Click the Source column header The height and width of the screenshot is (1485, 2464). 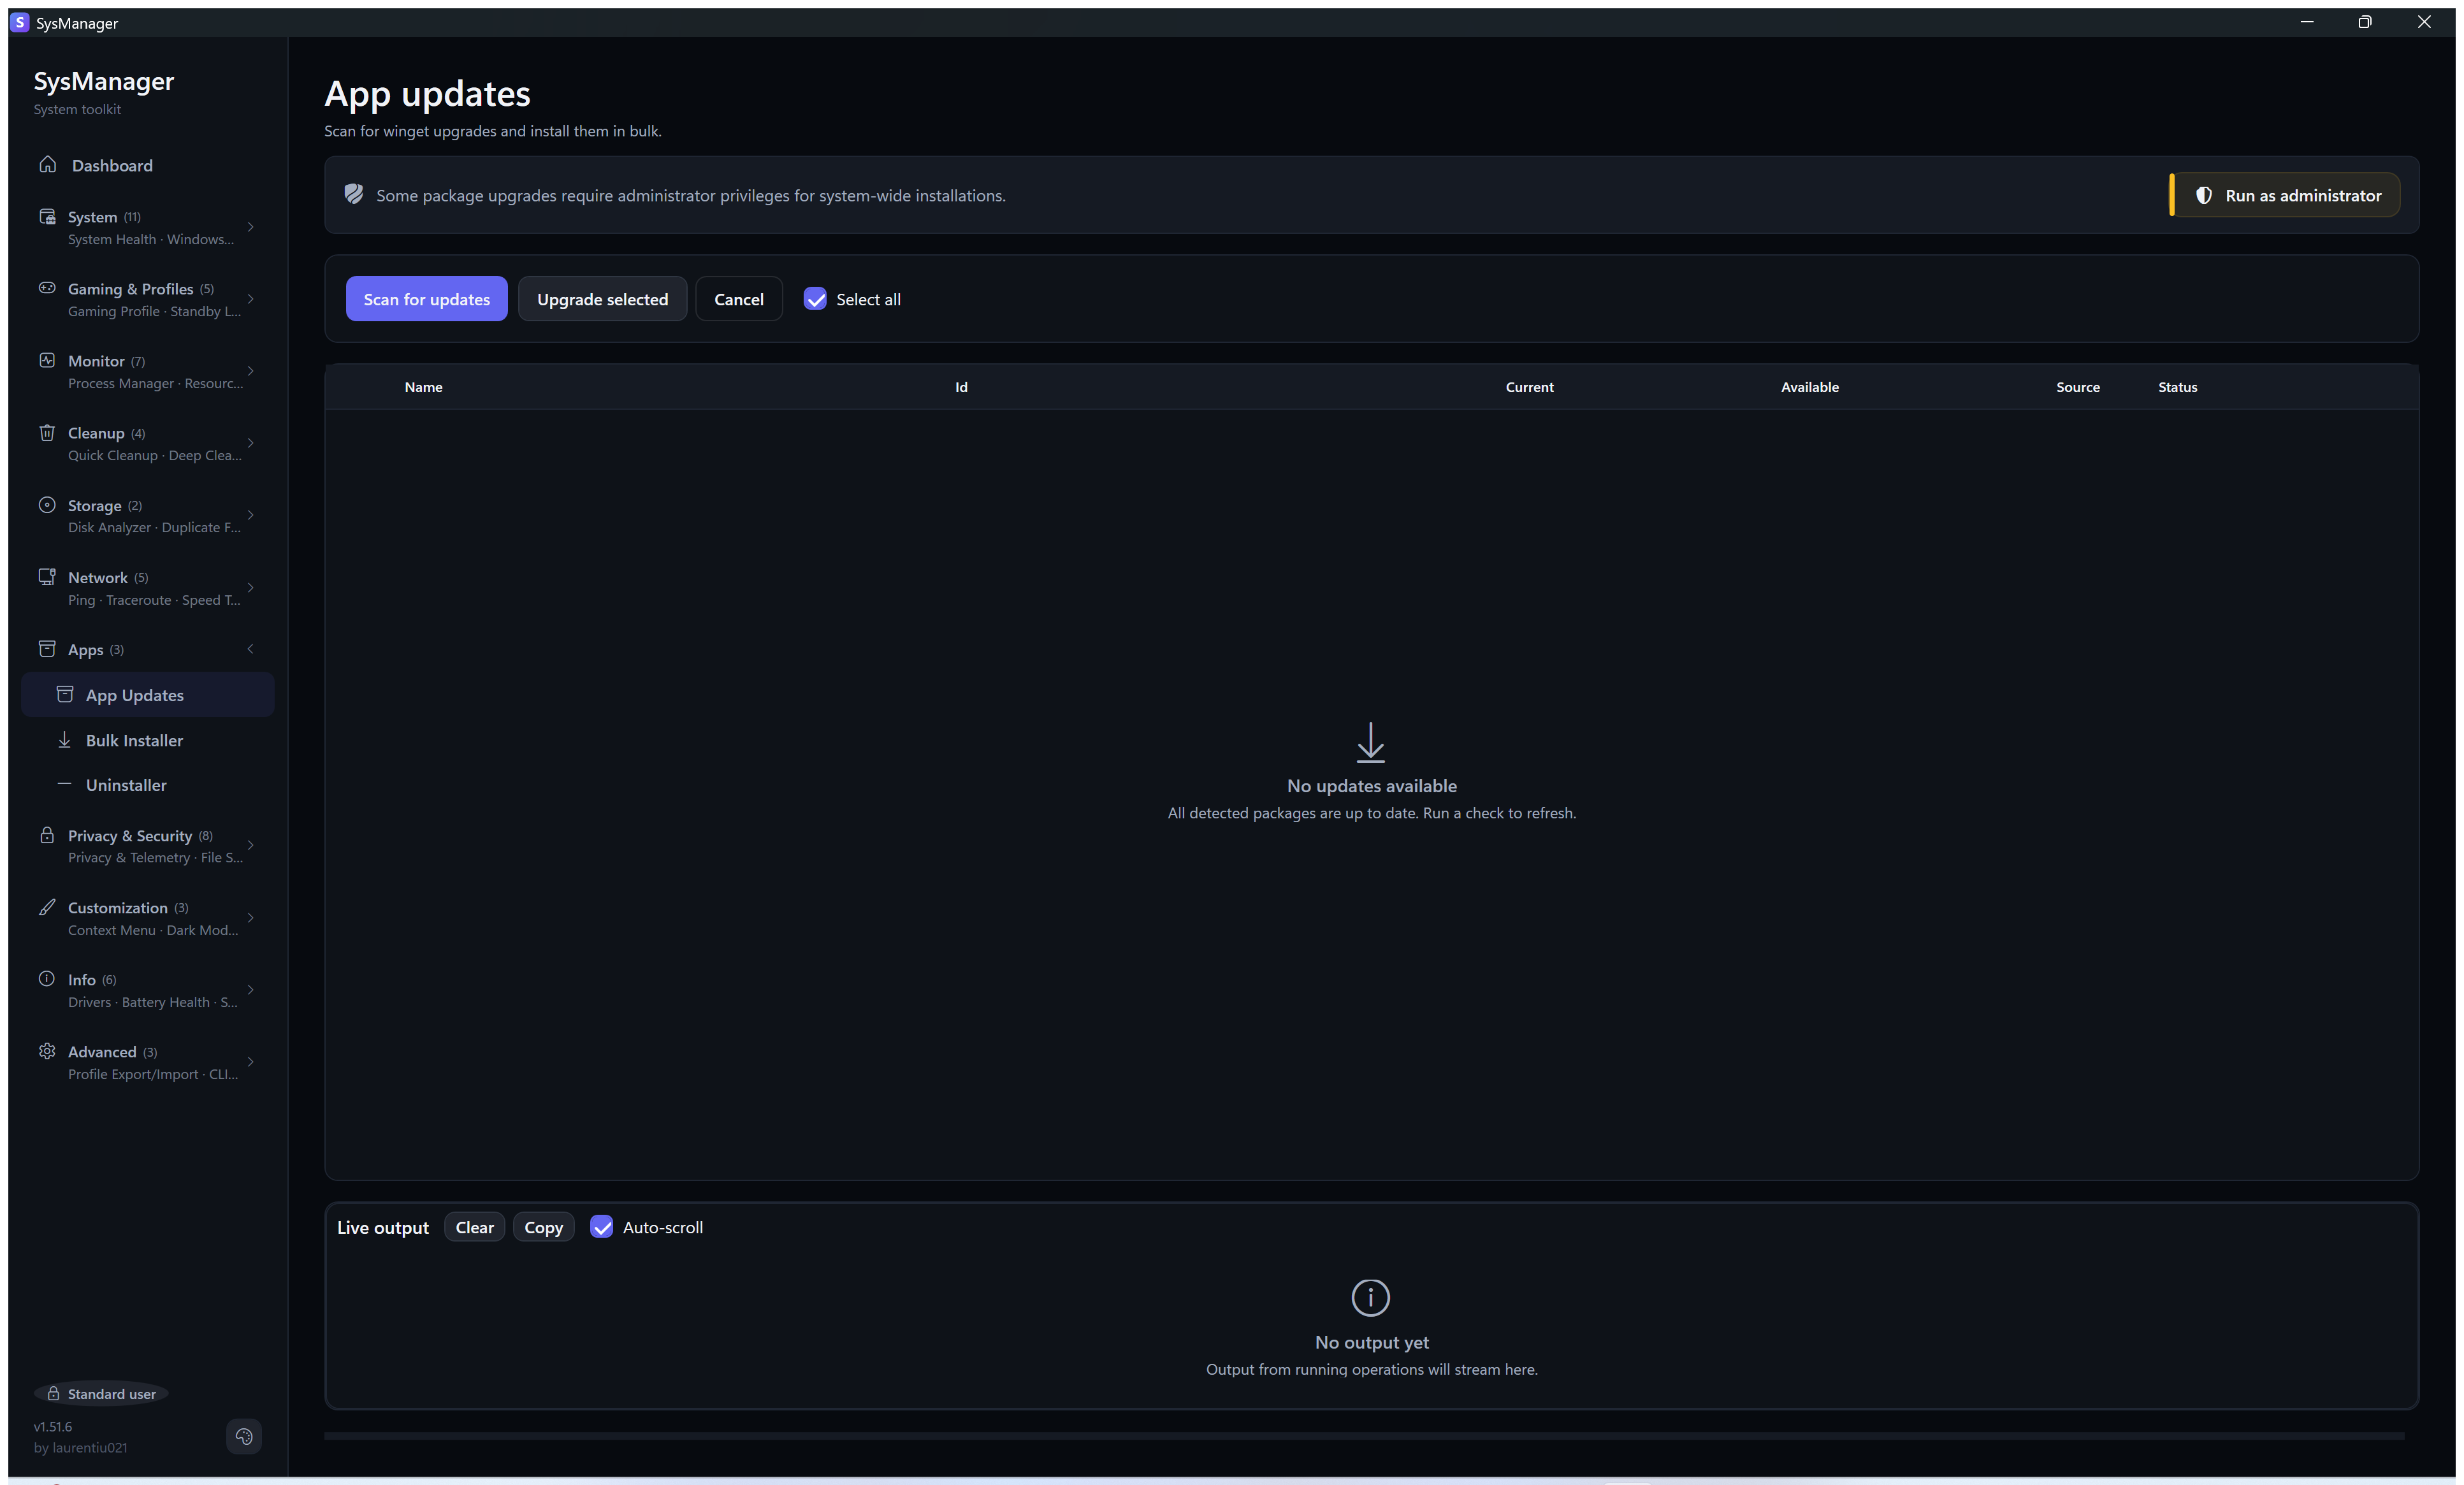click(x=2078, y=387)
